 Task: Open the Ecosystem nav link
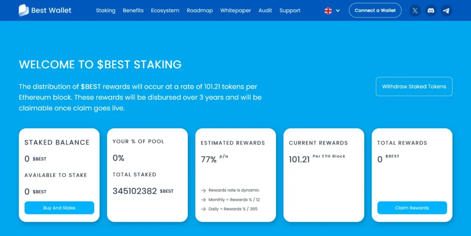click(x=165, y=11)
